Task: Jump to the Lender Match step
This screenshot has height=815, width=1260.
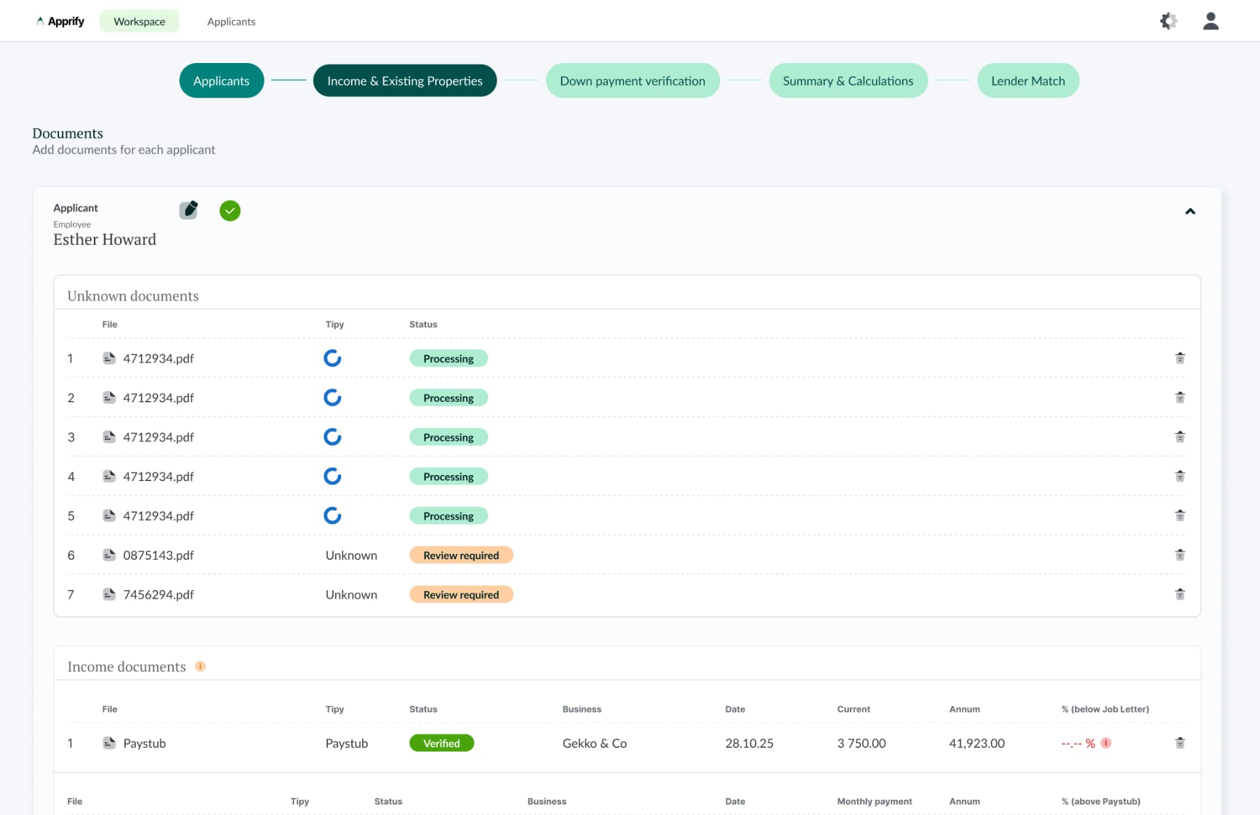Action: coord(1028,81)
